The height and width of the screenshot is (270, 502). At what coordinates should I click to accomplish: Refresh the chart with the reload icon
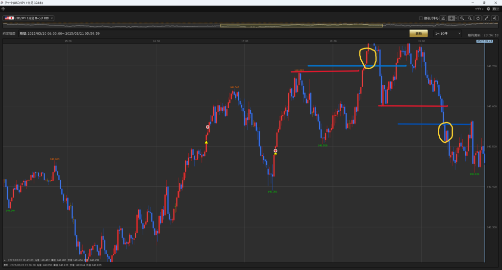click(x=478, y=18)
